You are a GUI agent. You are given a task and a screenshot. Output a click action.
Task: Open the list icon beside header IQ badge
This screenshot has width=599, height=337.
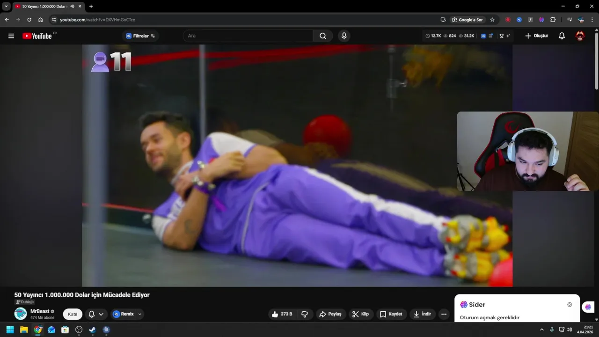click(490, 36)
